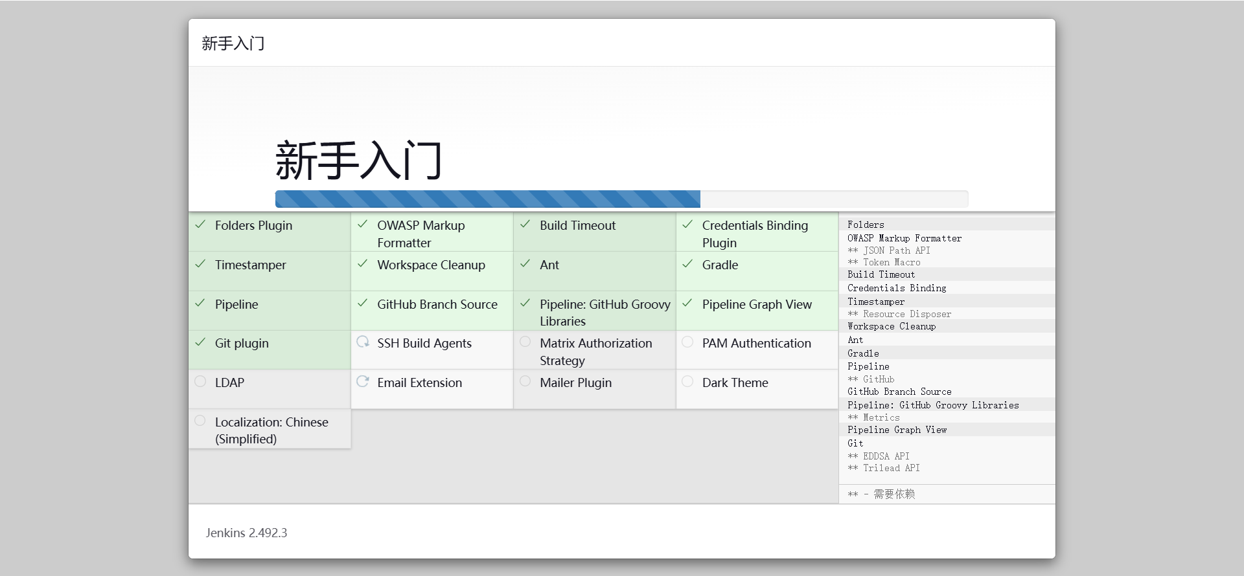Click 'Git' in the install log
1244x576 pixels.
855,443
